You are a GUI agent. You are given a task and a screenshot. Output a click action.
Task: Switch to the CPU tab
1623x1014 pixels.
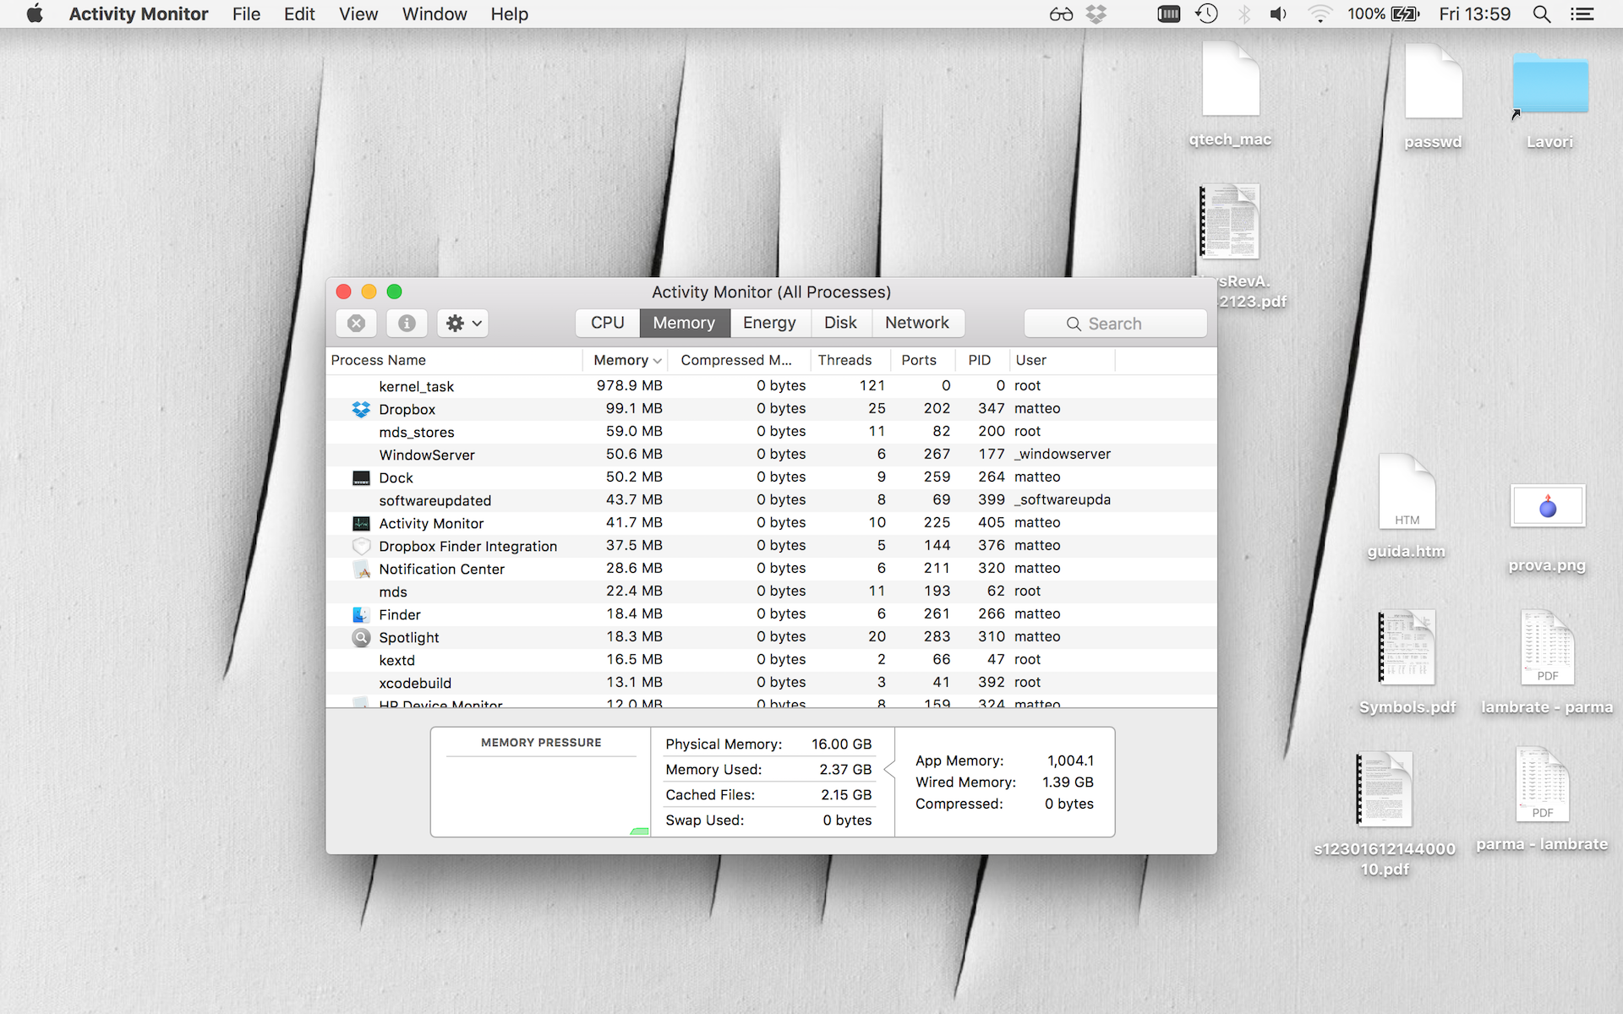pyautogui.click(x=607, y=323)
